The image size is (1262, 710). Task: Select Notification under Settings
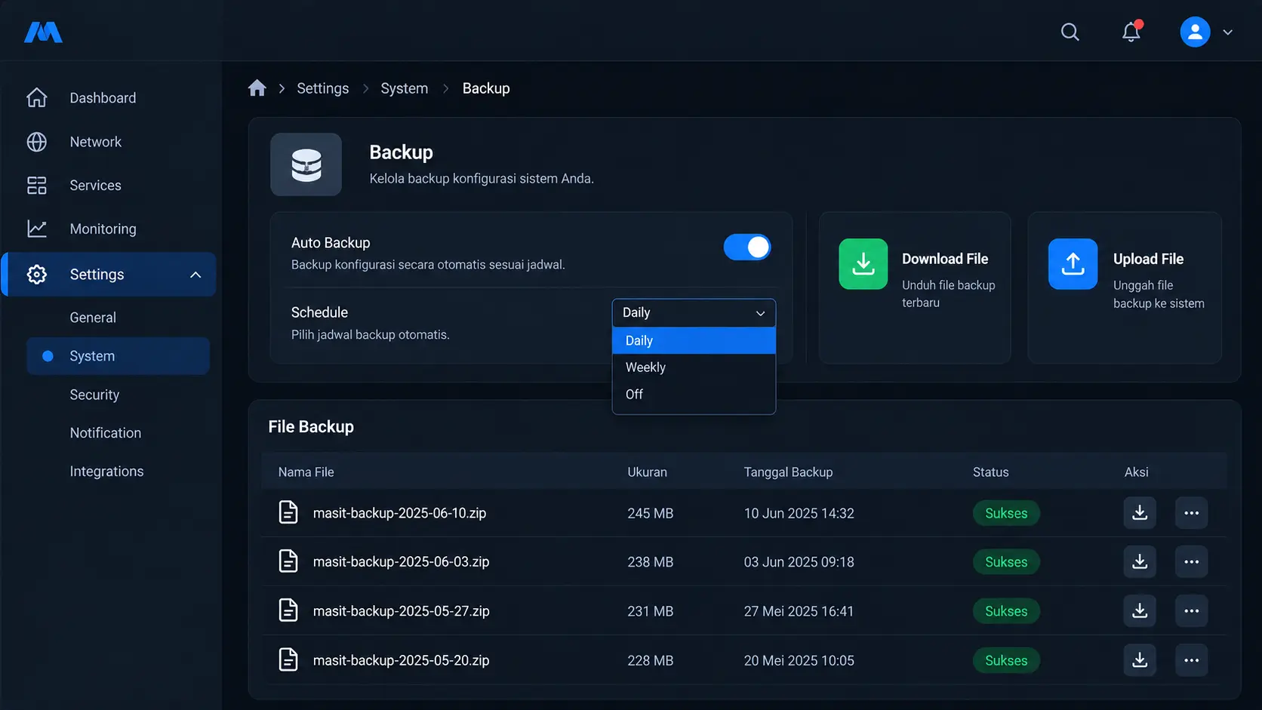[106, 433]
